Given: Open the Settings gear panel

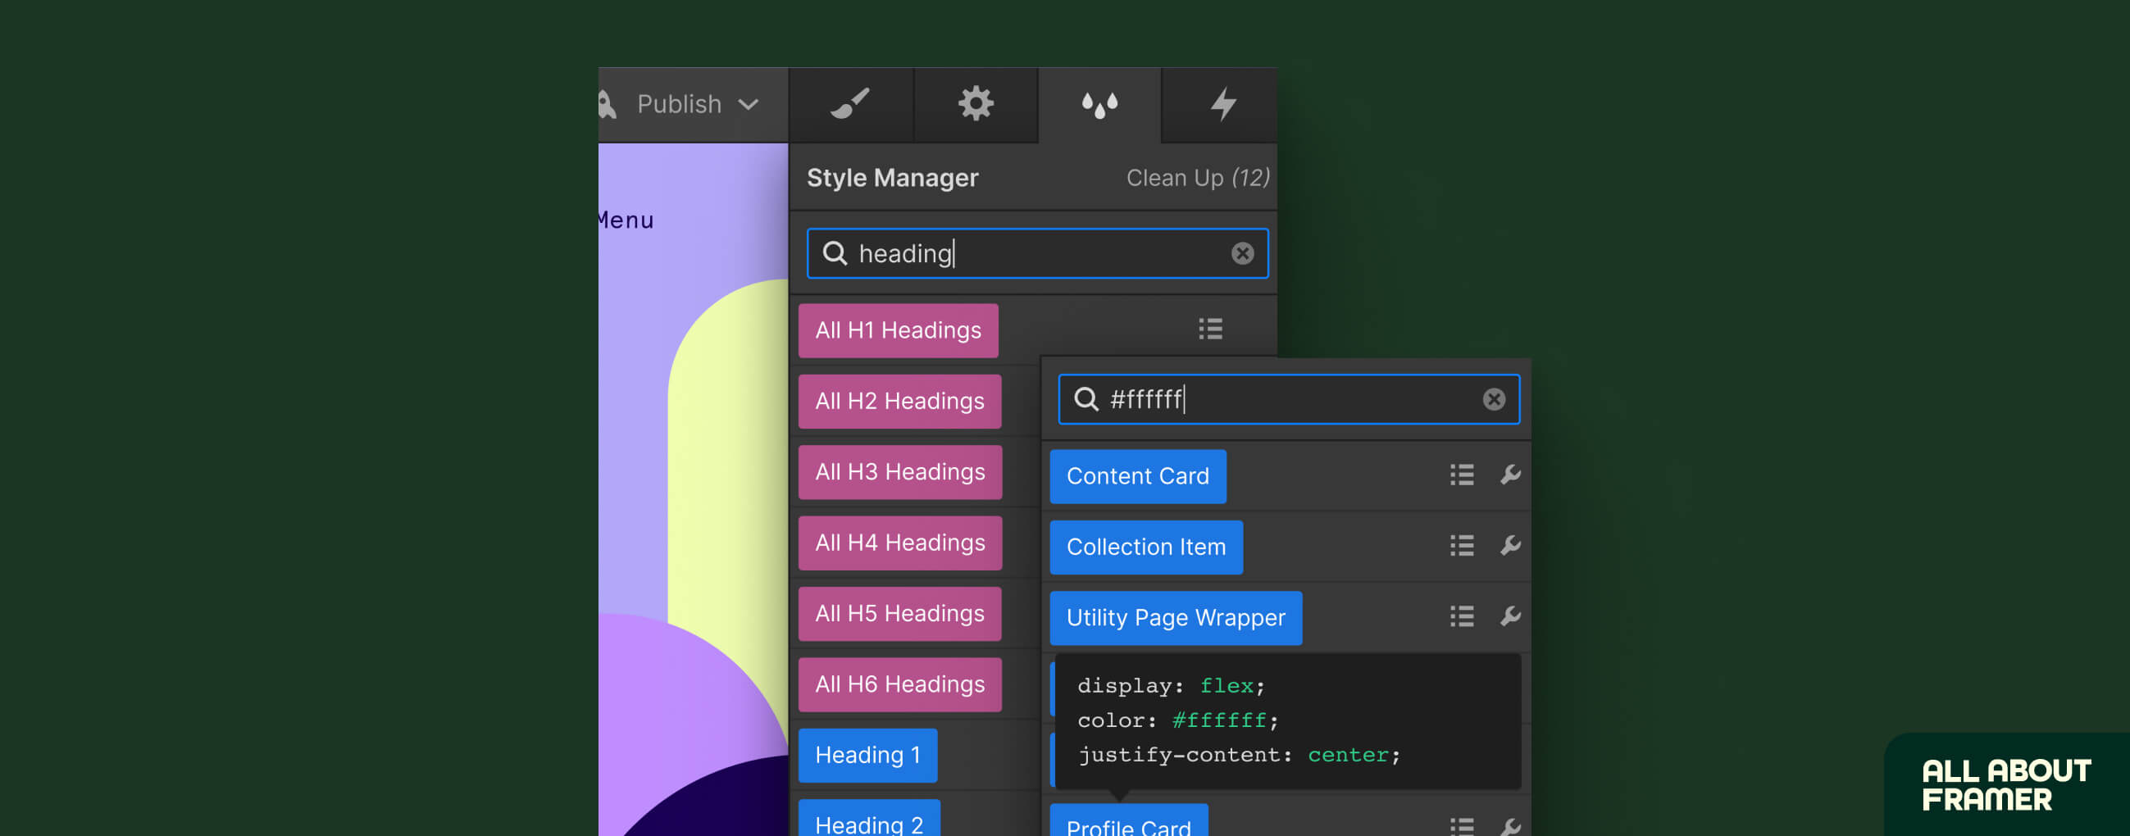Looking at the screenshot, I should [x=976, y=103].
